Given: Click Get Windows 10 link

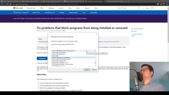Looking at the screenshot, I should click(x=49, y=13).
